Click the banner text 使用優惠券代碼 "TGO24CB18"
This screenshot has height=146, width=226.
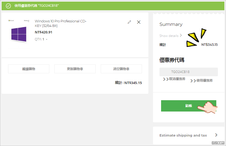37,6
